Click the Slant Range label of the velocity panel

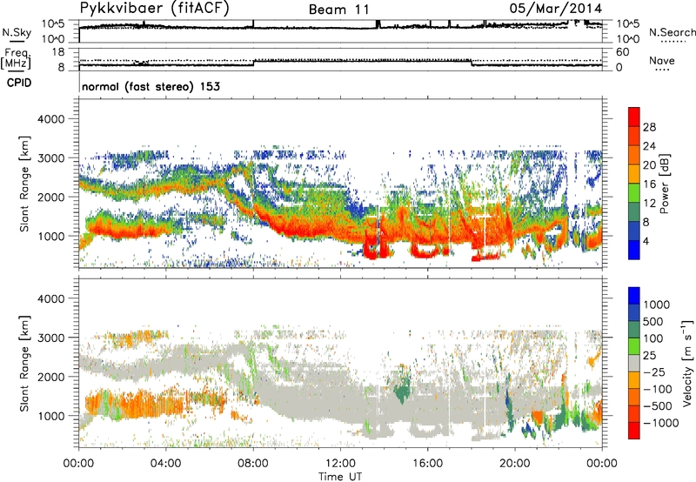click(x=24, y=364)
